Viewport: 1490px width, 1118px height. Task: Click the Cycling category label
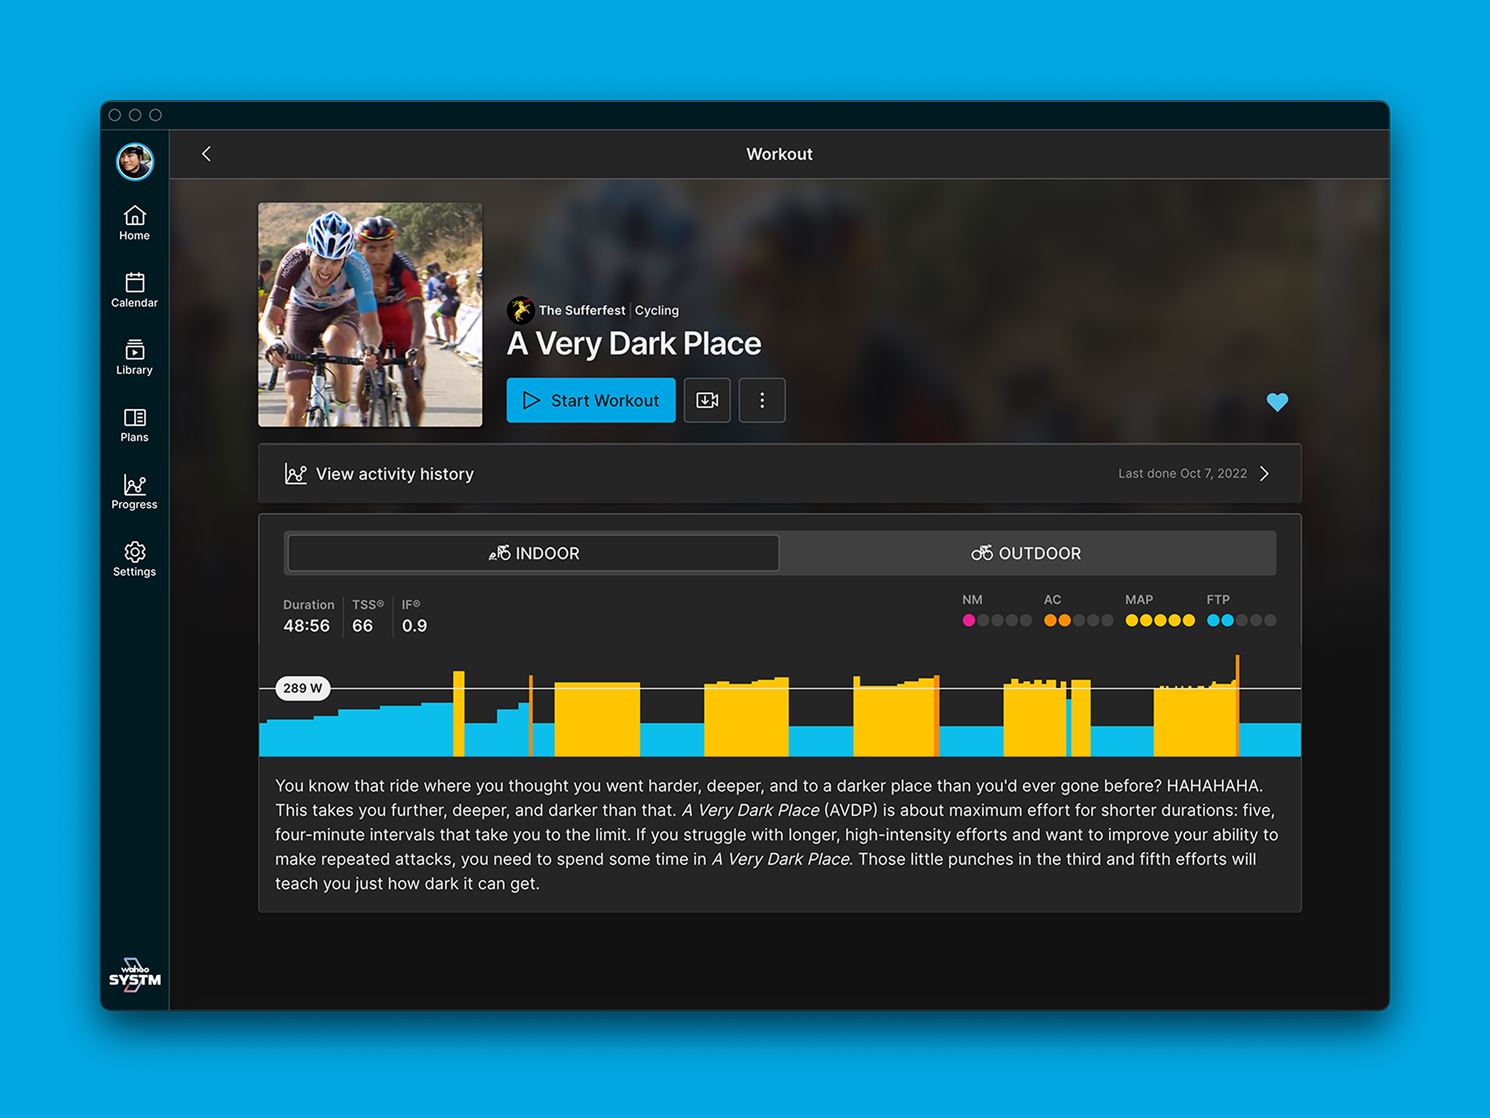point(657,311)
